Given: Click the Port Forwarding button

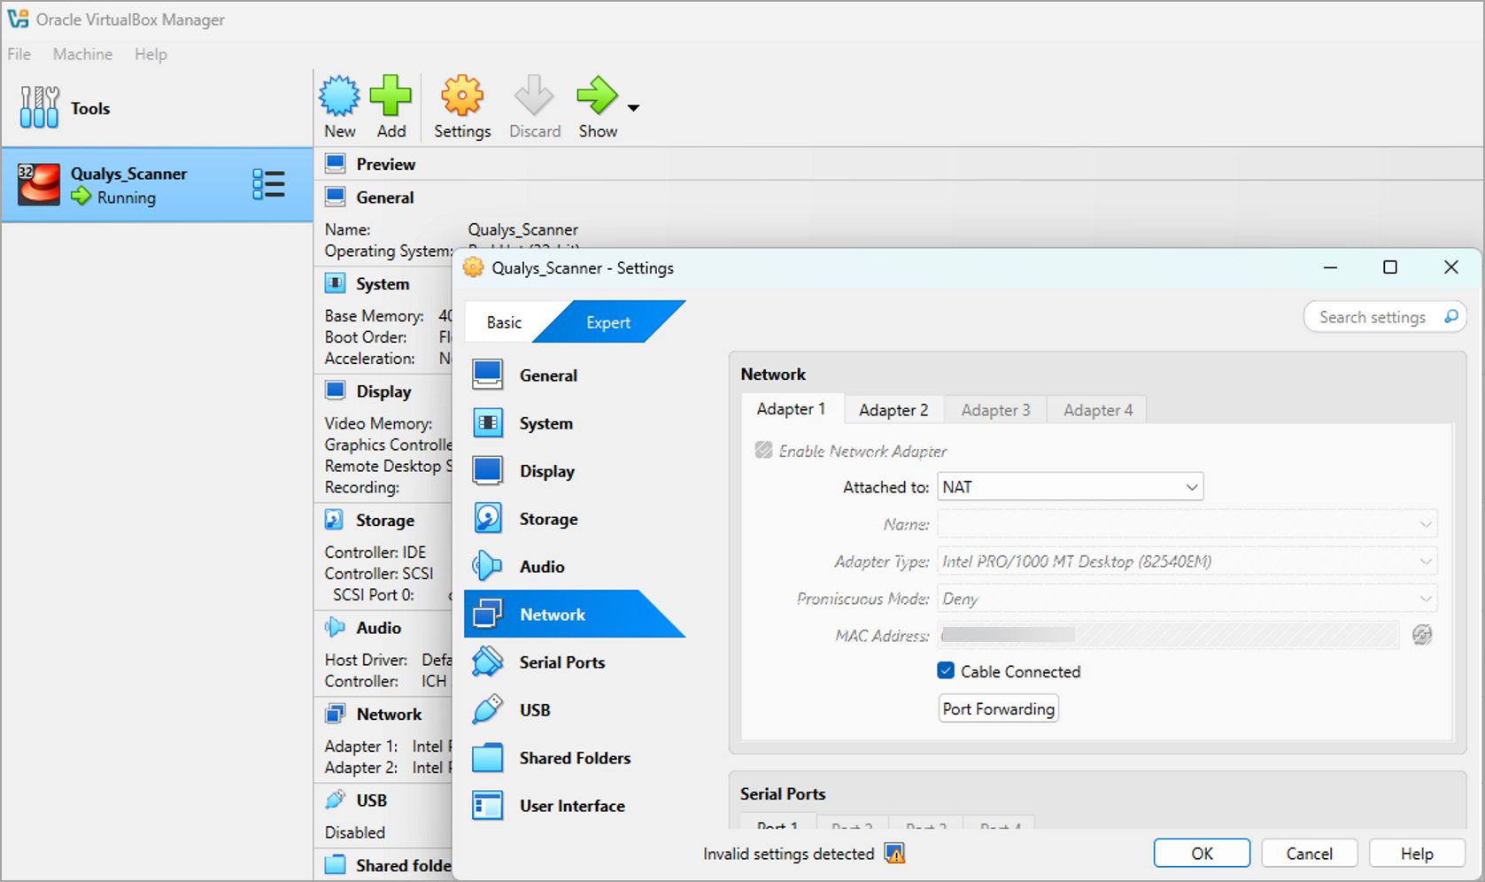Looking at the screenshot, I should 998,708.
